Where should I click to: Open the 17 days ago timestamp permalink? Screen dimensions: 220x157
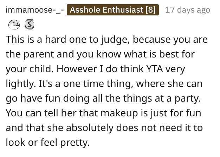(188, 10)
